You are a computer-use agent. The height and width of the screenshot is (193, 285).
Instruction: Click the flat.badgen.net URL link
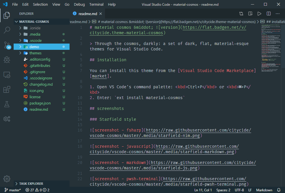(x=214, y=27)
